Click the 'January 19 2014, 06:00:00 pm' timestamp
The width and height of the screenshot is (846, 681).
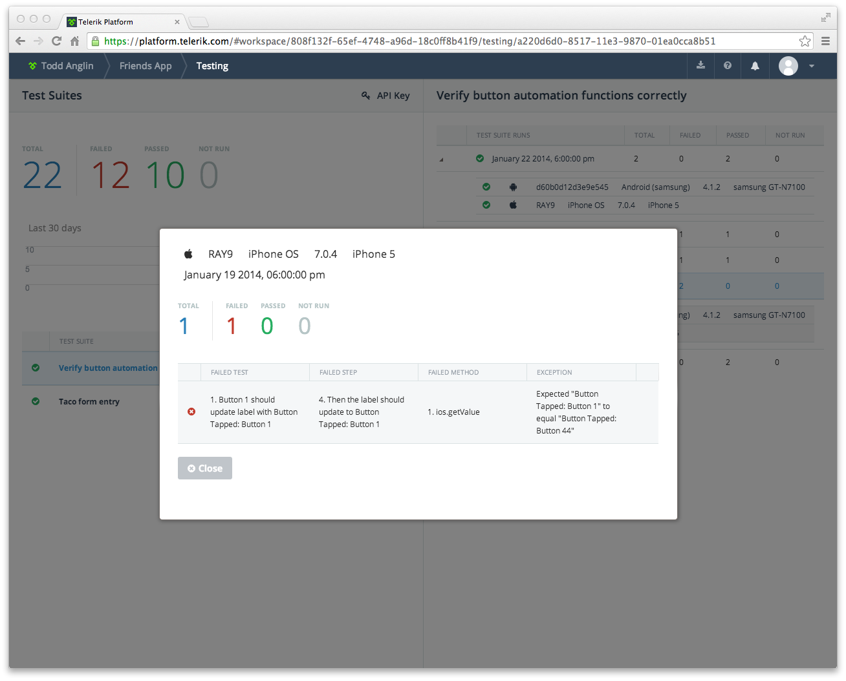(x=255, y=275)
